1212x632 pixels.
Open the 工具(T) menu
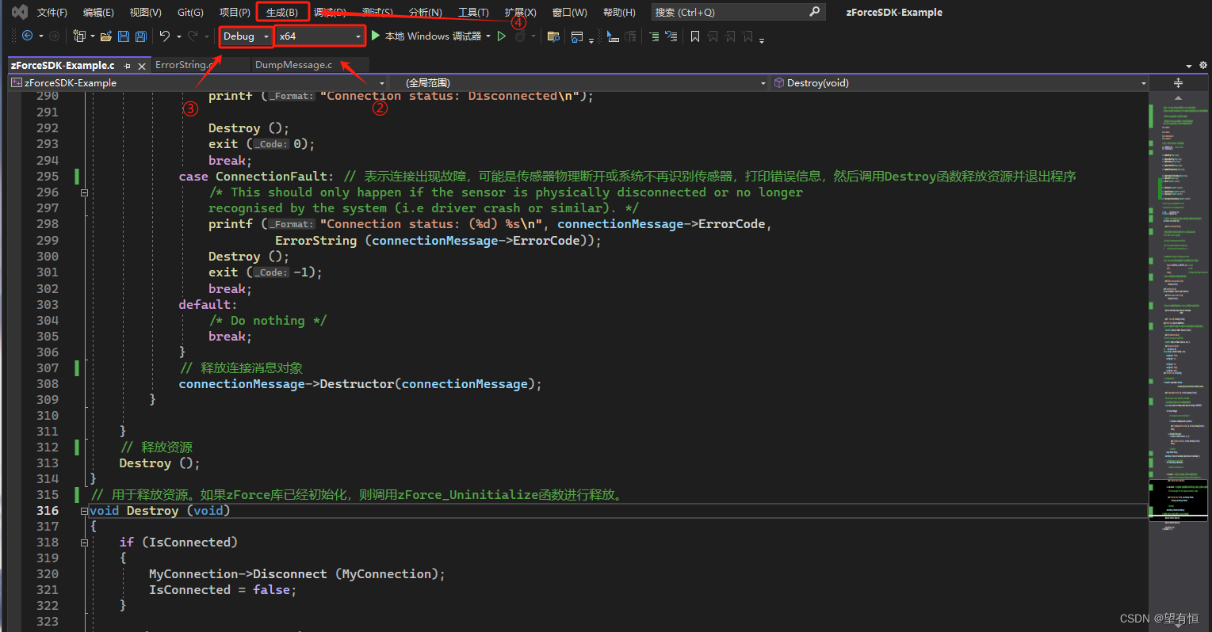click(x=473, y=12)
